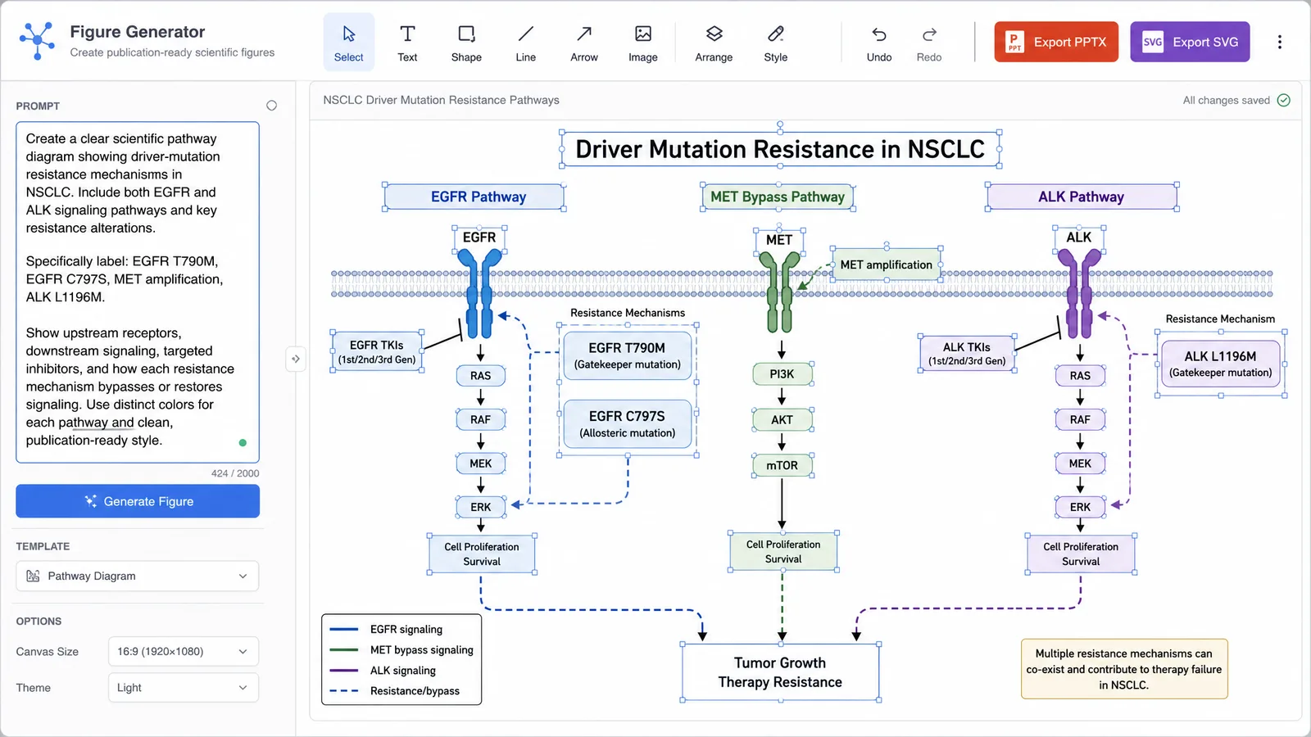
Task: Select the ALK TKIs inhibitor box
Action: point(967,354)
